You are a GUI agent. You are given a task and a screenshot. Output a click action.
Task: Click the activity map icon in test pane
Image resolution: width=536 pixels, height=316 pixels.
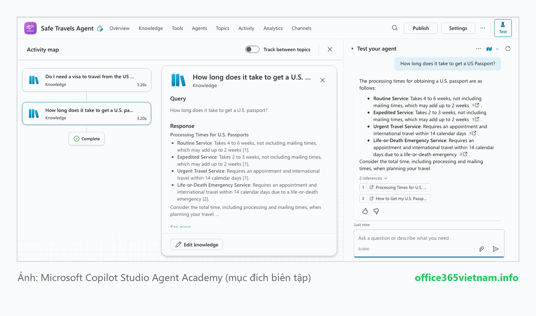pos(489,49)
